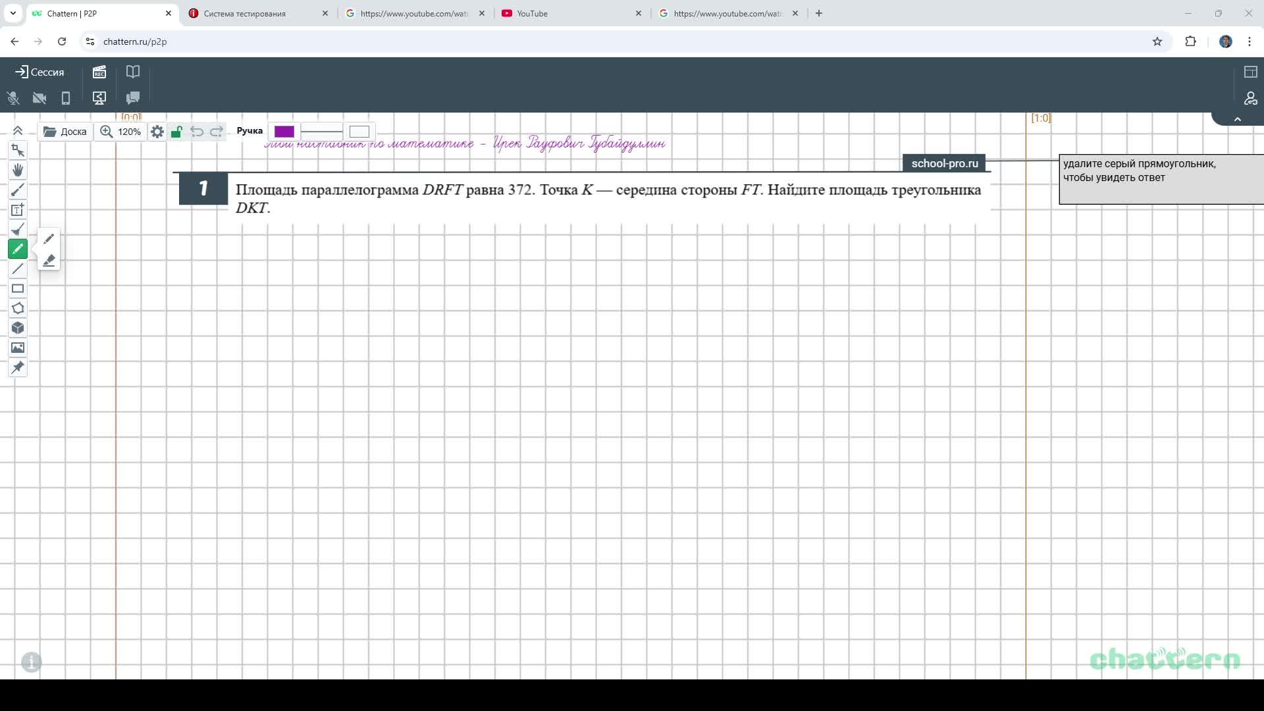View site information icon in address bar
Screen dimensions: 1264x711
90,41
